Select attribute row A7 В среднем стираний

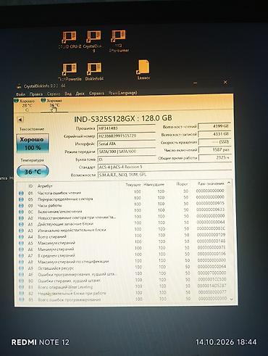click(x=122, y=255)
